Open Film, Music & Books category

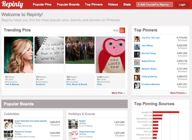point(77,84)
